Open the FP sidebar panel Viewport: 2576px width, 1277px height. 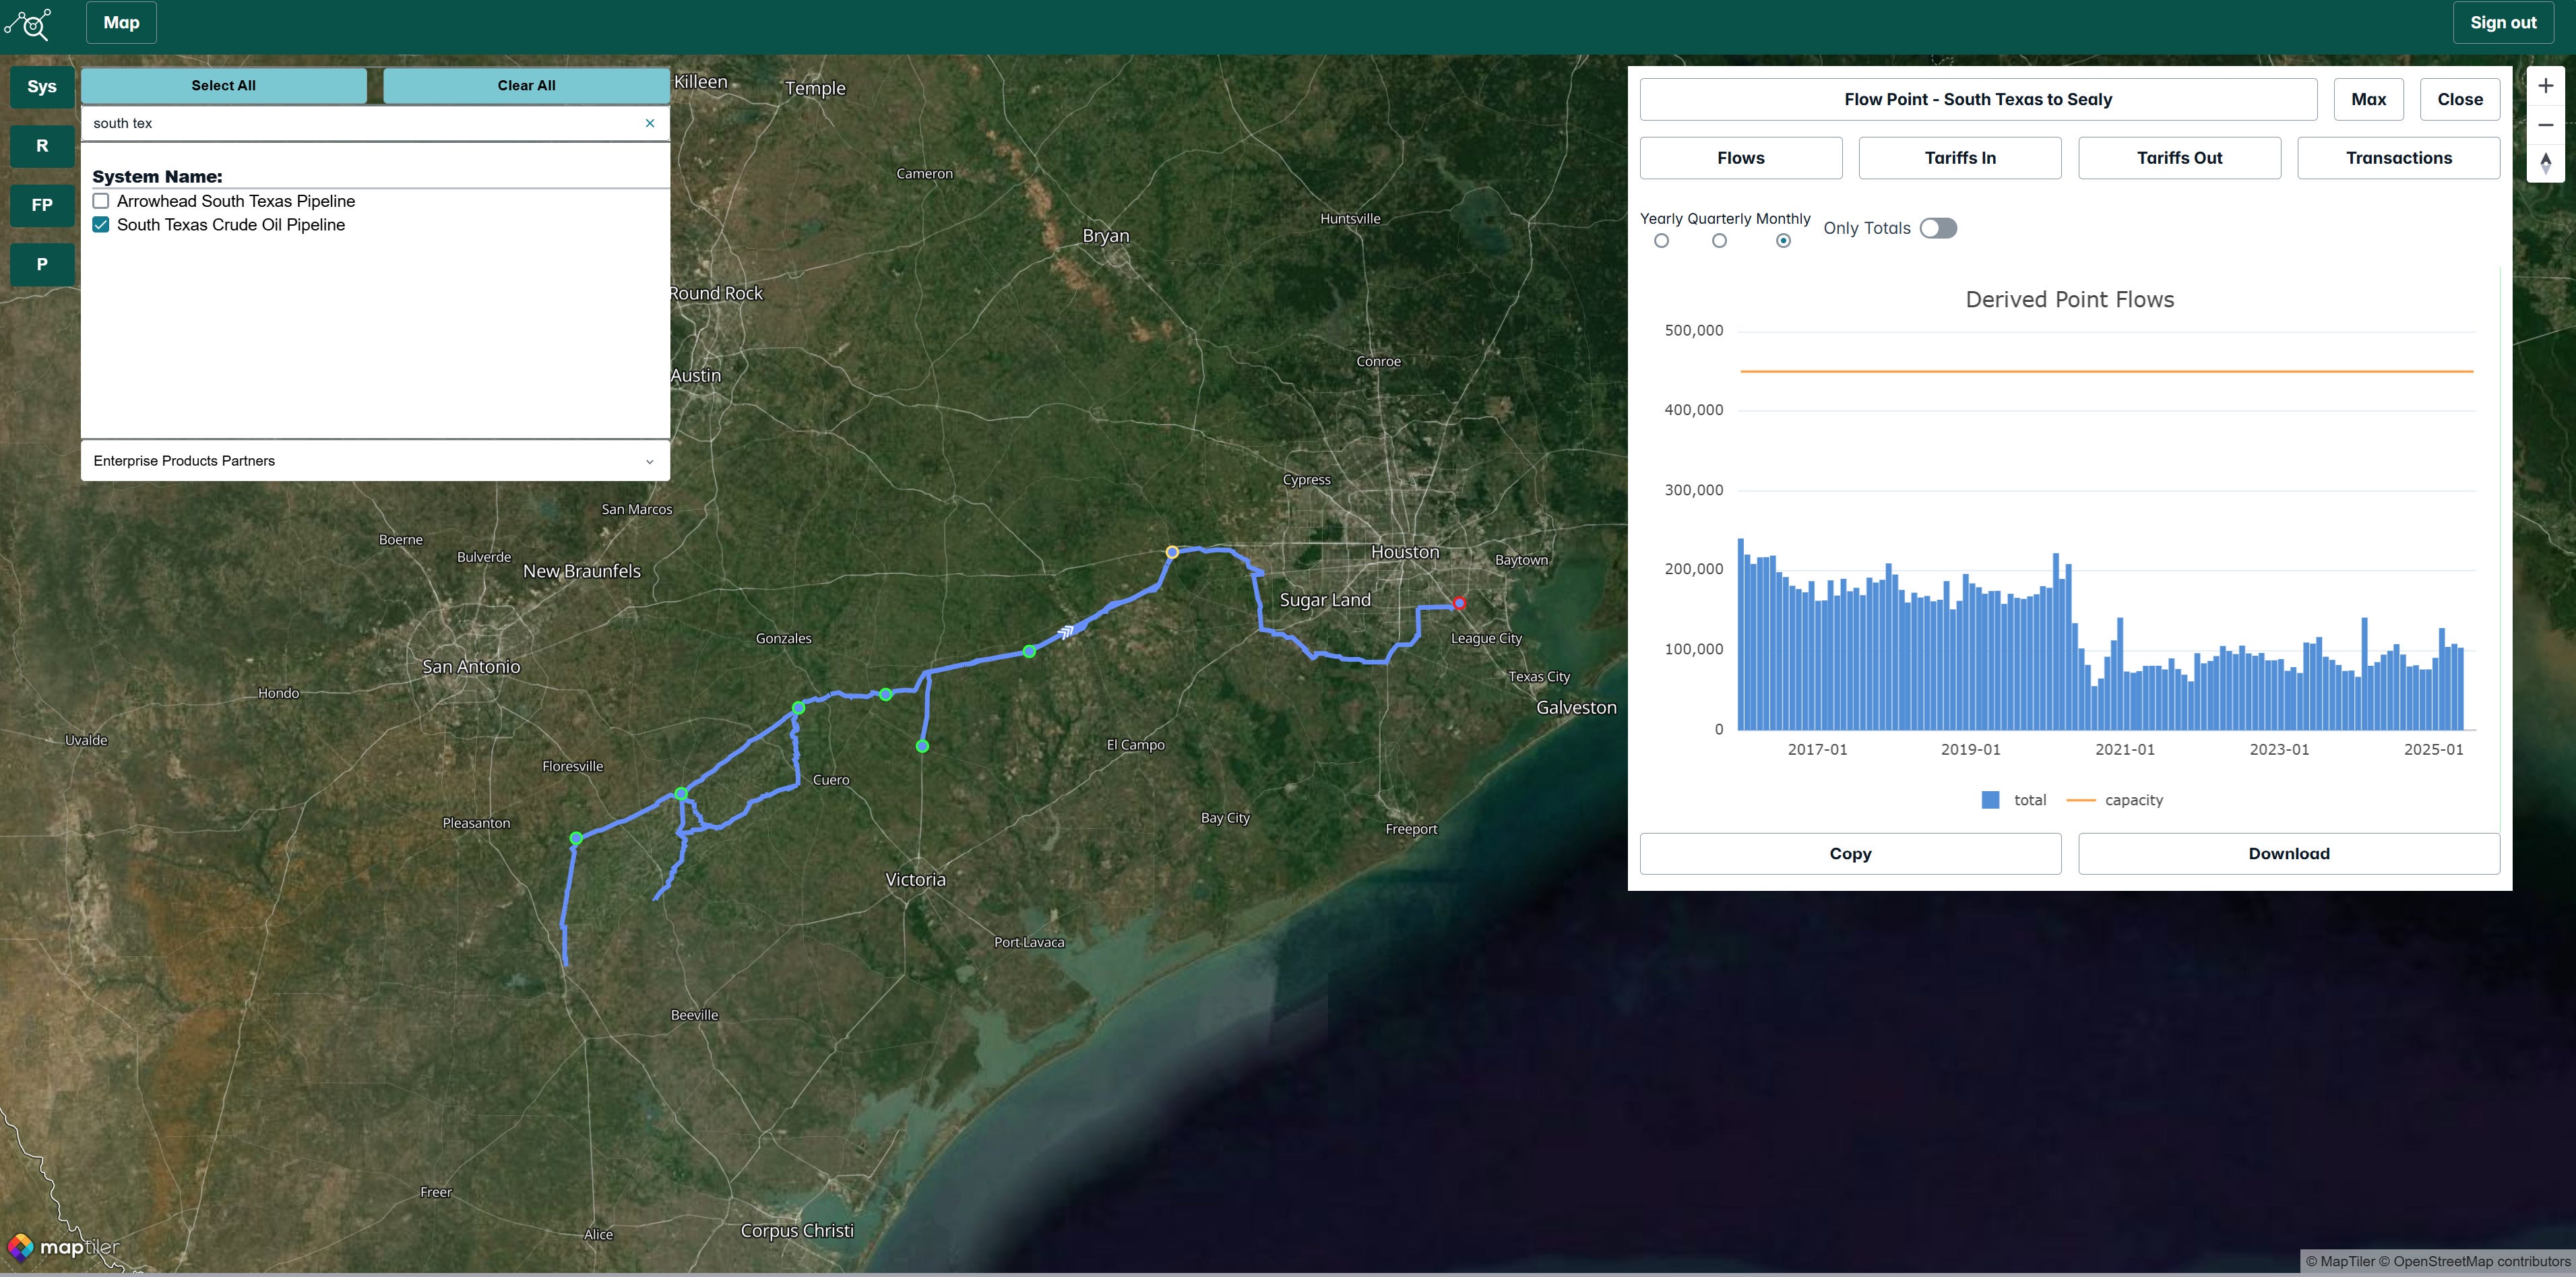pyautogui.click(x=42, y=205)
